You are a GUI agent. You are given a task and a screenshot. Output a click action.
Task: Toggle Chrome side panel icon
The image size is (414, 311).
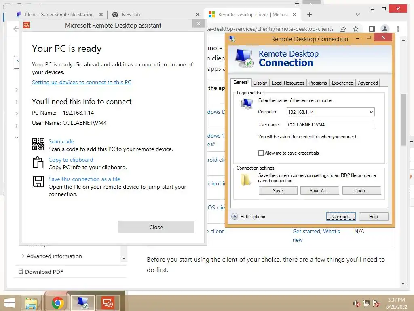372,29
